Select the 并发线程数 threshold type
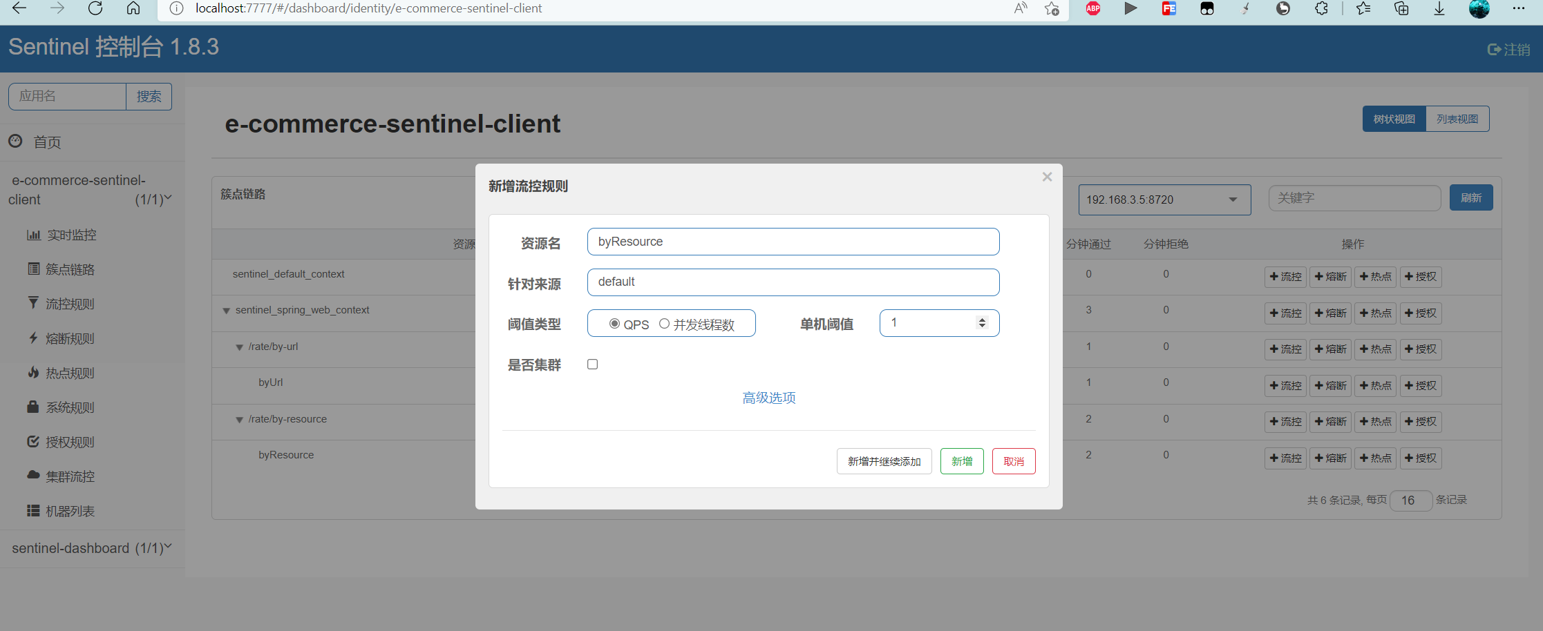Image resolution: width=1543 pixels, height=631 pixels. 664,324
